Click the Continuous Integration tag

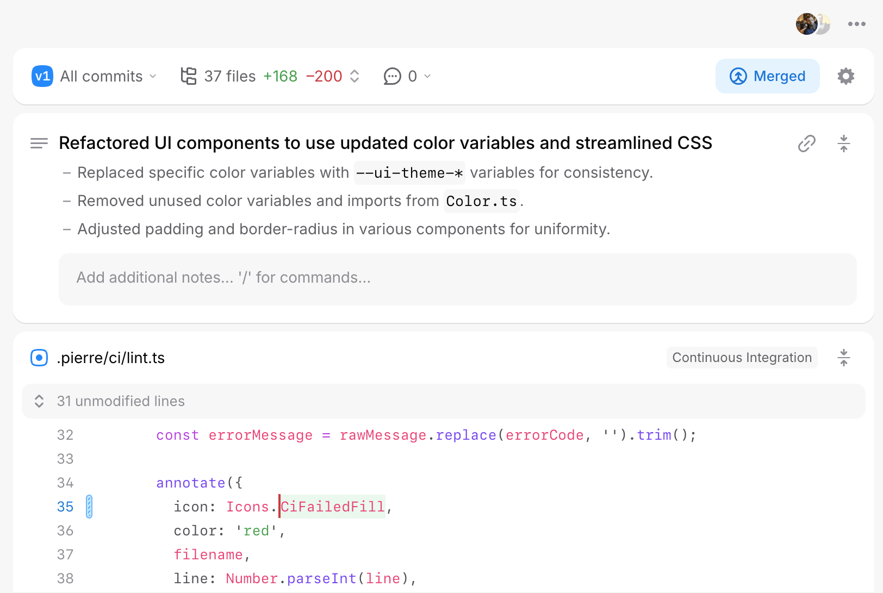[741, 358]
